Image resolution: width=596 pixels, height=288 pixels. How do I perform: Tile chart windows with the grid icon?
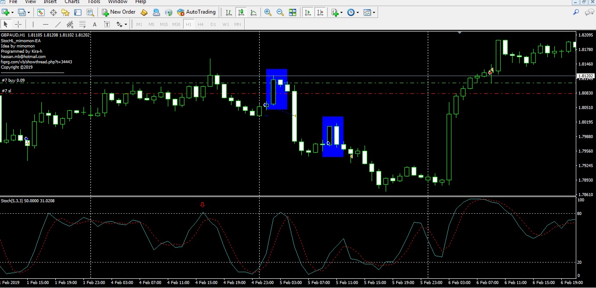pyautogui.click(x=293, y=12)
